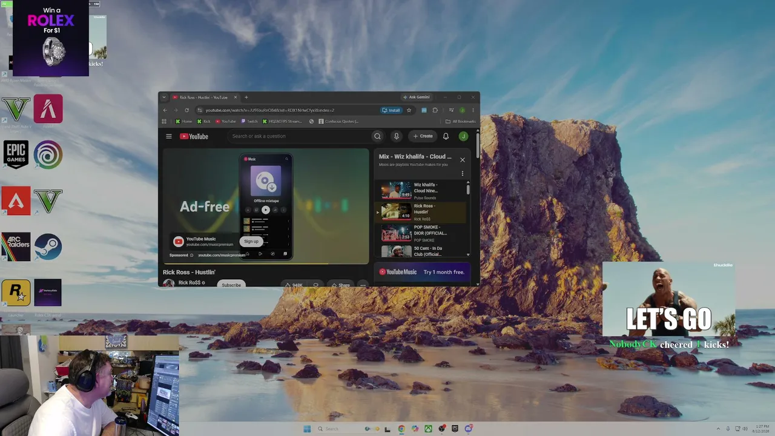Open the tab search dropdown

point(164,97)
